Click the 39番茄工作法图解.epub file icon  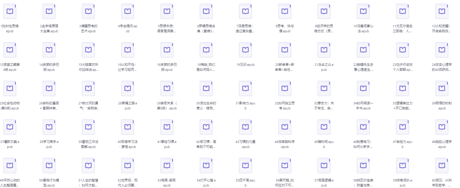click(x=88, y=127)
